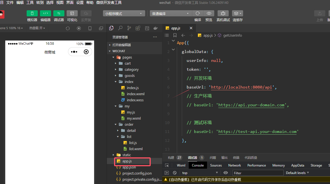Click the simulator phone device icon

[x=90, y=28]
